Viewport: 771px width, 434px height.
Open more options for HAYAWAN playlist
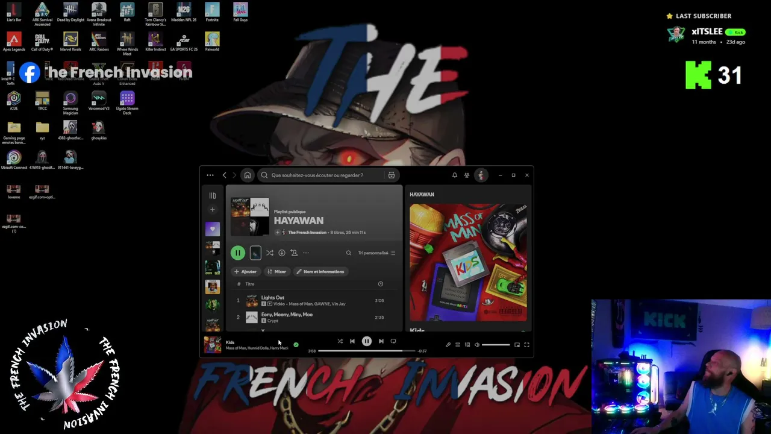coord(306,253)
